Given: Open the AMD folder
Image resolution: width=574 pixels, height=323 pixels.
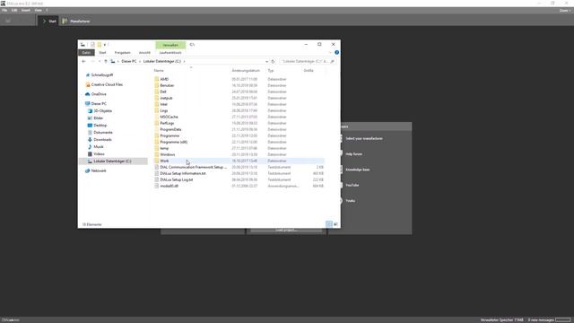Looking at the screenshot, I should coord(164,79).
